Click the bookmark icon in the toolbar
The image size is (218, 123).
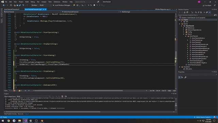[94, 5]
